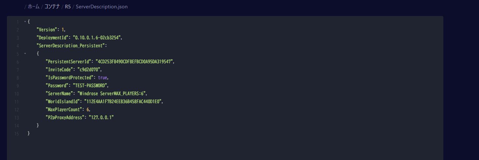Click line number 9 in the gutter

[17, 86]
